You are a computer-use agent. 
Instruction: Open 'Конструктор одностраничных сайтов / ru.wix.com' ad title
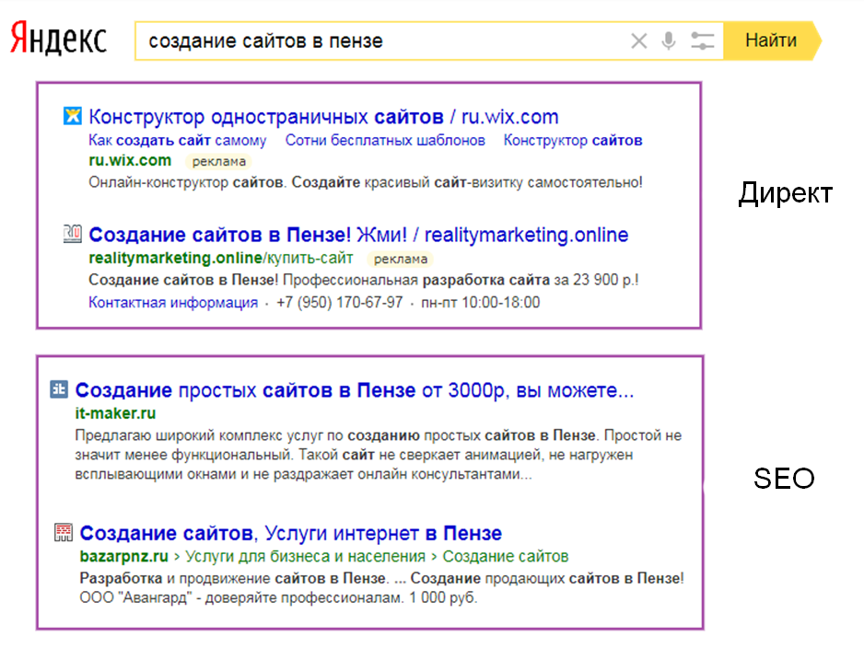click(323, 117)
